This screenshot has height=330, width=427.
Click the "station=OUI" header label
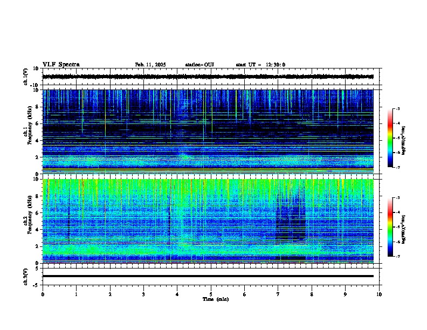click(199, 65)
